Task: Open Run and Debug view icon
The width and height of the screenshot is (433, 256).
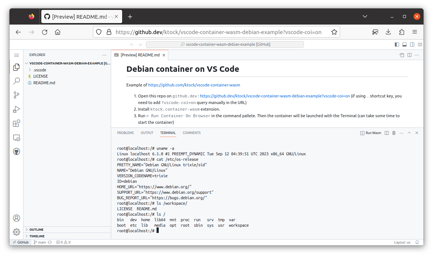Action: pyautogui.click(x=16, y=109)
